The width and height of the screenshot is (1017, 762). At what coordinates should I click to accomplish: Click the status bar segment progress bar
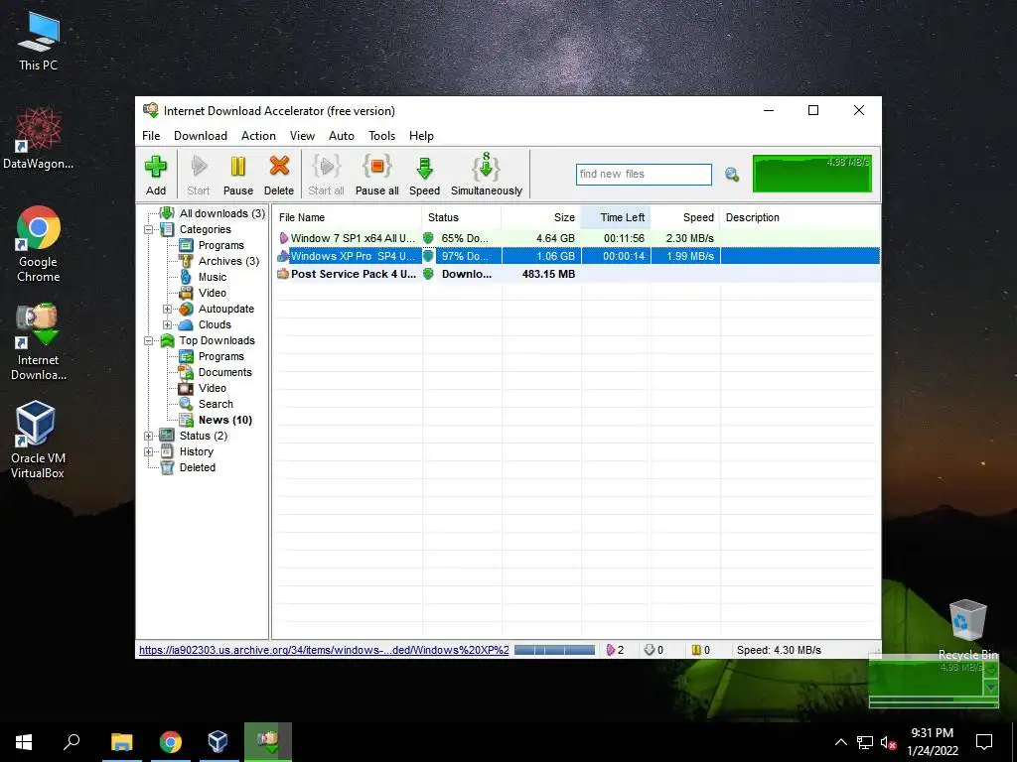[x=554, y=650]
